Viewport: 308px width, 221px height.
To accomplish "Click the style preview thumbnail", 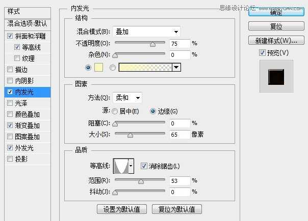I will coord(276,76).
